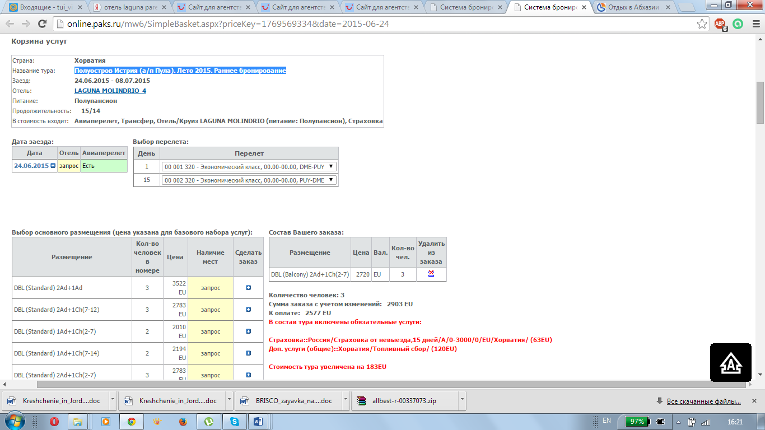Close the Входящие - tui tab
The height and width of the screenshot is (430, 765).
[80, 8]
